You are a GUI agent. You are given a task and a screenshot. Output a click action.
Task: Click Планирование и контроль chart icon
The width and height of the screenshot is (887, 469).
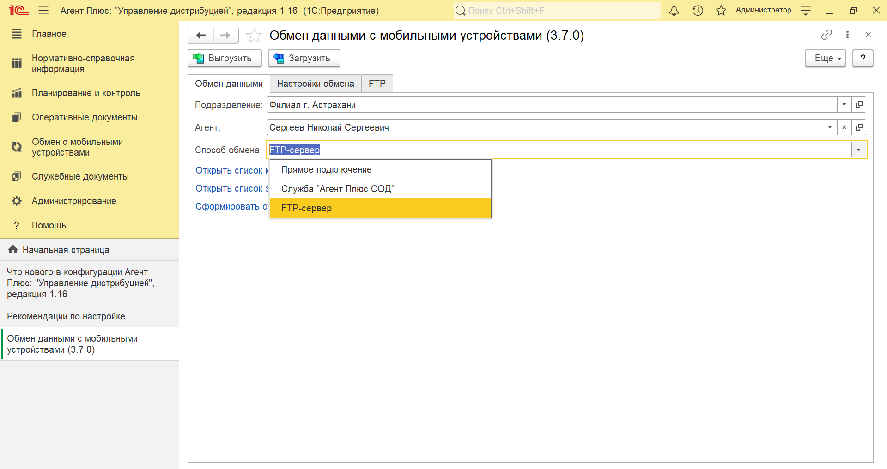pos(17,93)
